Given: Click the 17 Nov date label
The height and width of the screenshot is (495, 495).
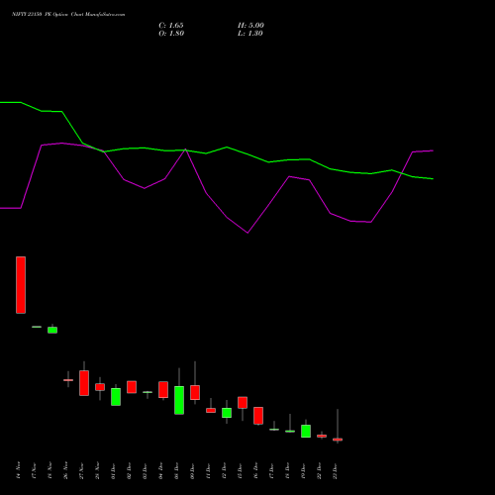Looking at the screenshot, I should [34, 470].
